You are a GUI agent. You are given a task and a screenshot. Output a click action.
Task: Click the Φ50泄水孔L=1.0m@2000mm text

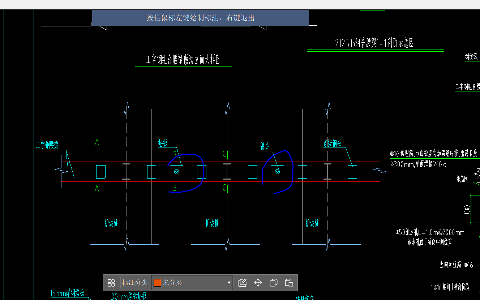pyautogui.click(x=430, y=232)
